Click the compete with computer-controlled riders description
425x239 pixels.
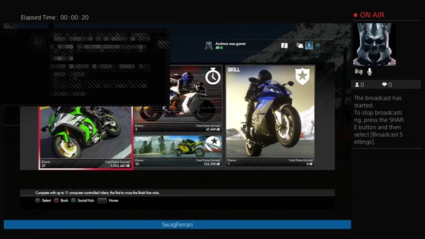[x=97, y=193]
